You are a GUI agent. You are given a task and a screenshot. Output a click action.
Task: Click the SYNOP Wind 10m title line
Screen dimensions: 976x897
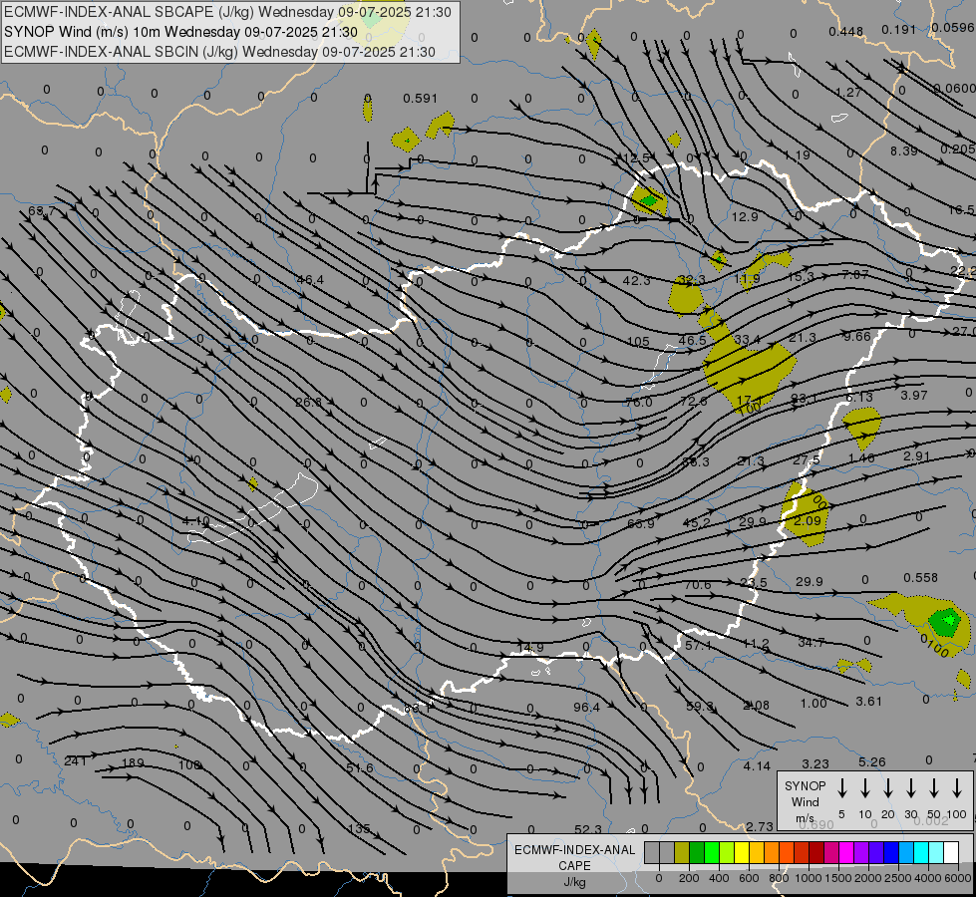pos(180,32)
